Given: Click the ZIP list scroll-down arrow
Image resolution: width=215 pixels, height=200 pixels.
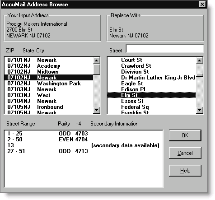Looking at the screenshot, I should [x=97, y=110].
